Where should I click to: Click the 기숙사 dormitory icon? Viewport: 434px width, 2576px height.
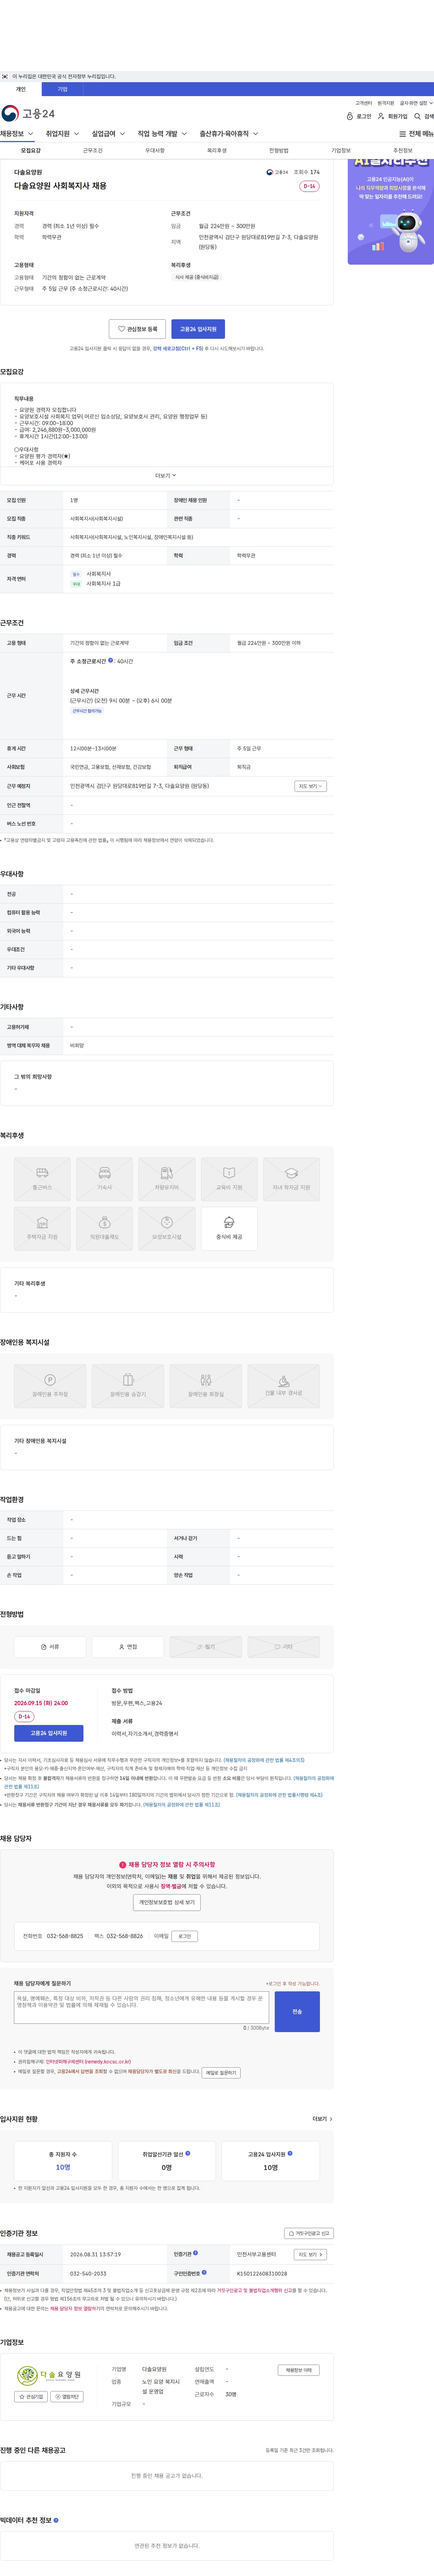[105, 1179]
